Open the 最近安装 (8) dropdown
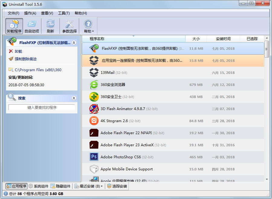The height and width of the screenshot is (199, 272). 89,186
